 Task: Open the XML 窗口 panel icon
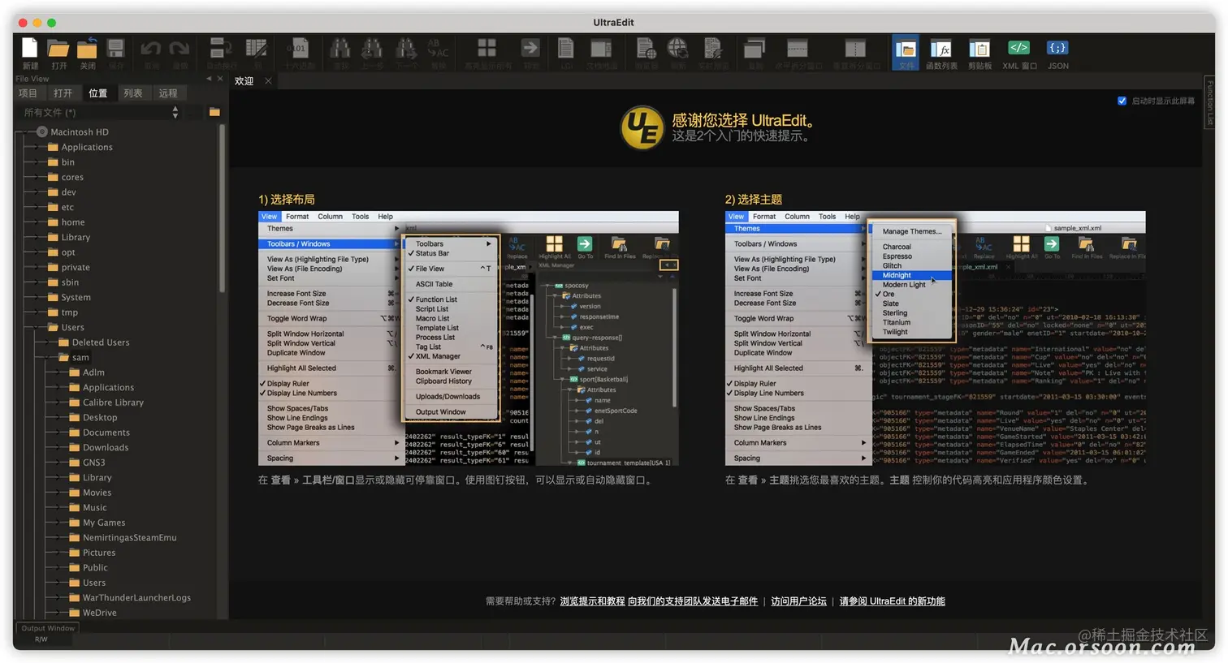point(1019,53)
